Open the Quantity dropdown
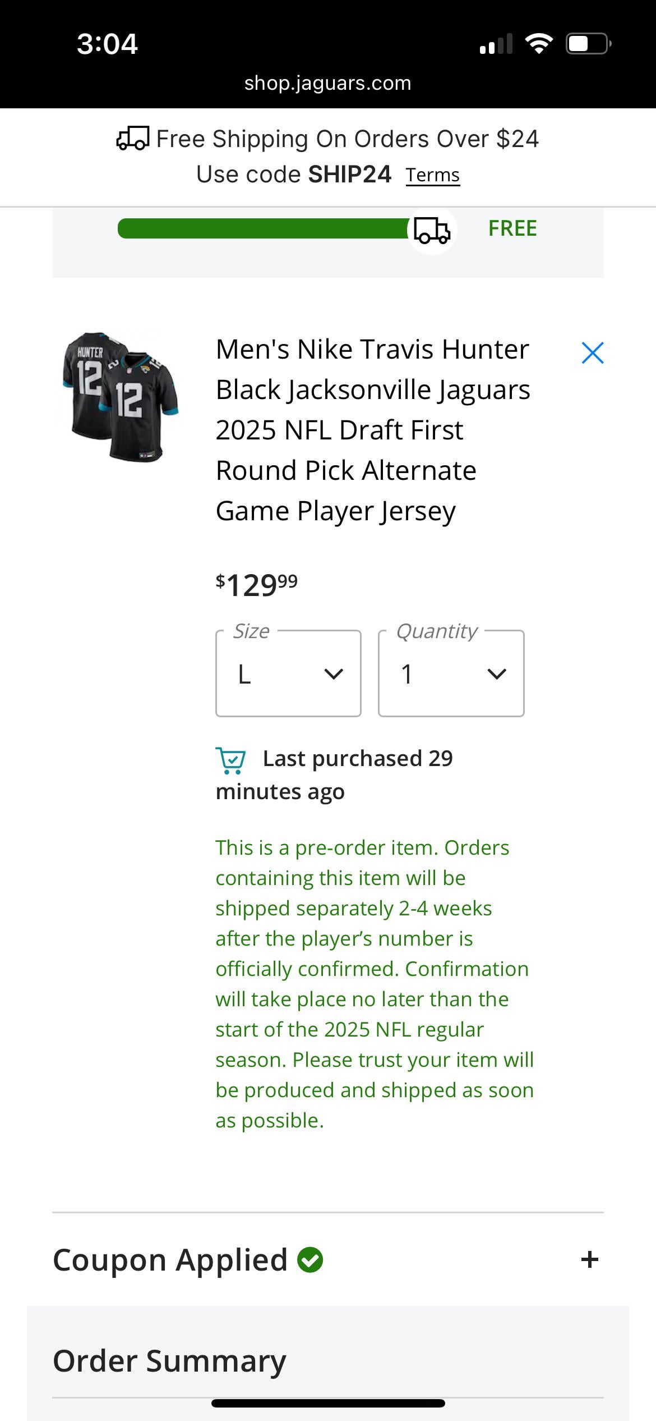The width and height of the screenshot is (656, 1421). click(x=451, y=673)
